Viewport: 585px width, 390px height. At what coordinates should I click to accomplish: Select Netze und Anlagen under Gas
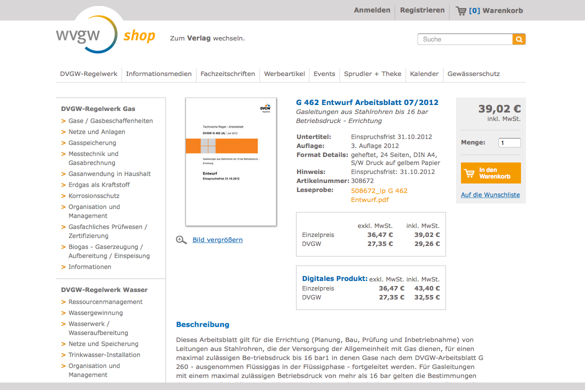click(x=96, y=131)
